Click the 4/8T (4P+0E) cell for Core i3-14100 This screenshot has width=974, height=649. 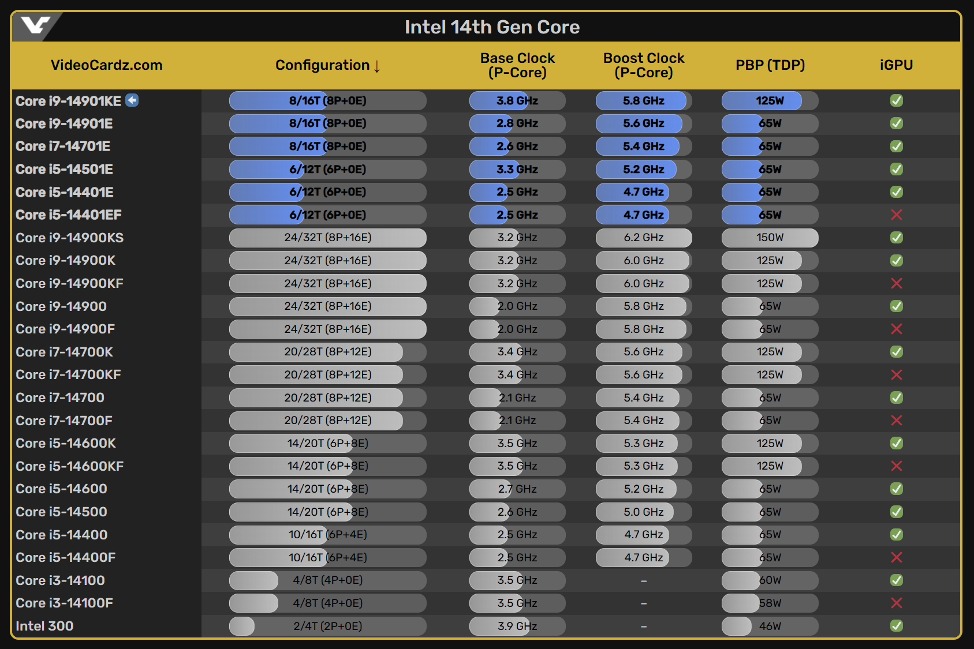[328, 580]
